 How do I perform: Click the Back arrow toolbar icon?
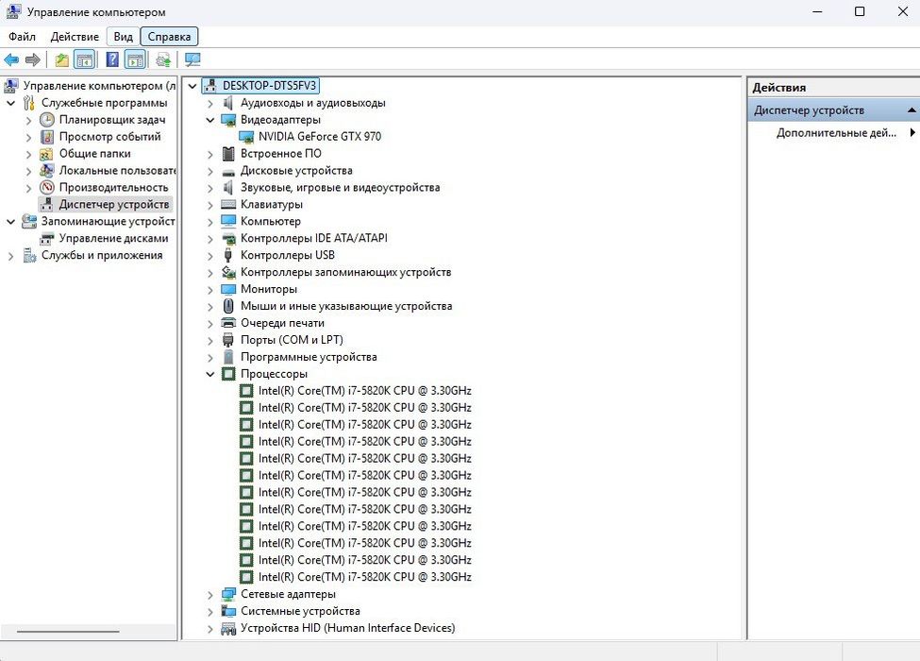tap(11, 59)
